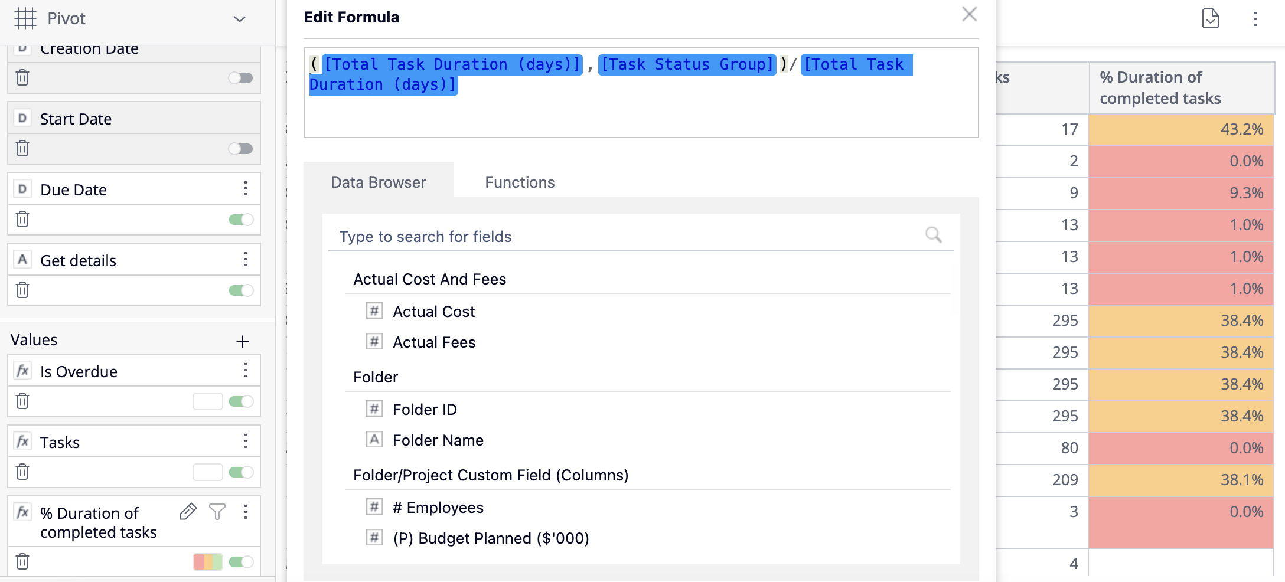
Task: Click the Task Status Group formula token
Action: coord(687,64)
